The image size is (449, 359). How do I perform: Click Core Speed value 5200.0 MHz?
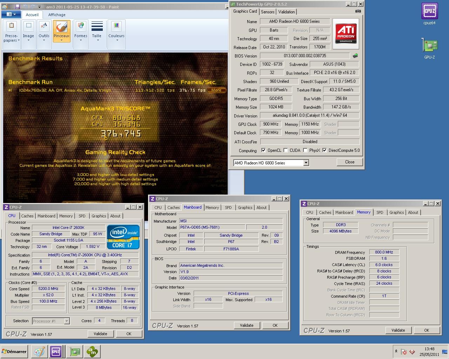[x=48, y=289]
